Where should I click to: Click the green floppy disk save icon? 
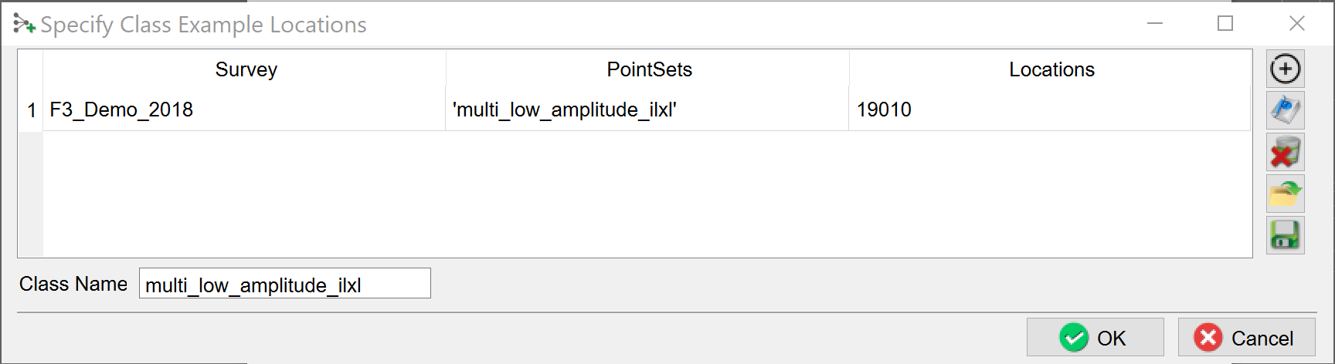click(1286, 235)
